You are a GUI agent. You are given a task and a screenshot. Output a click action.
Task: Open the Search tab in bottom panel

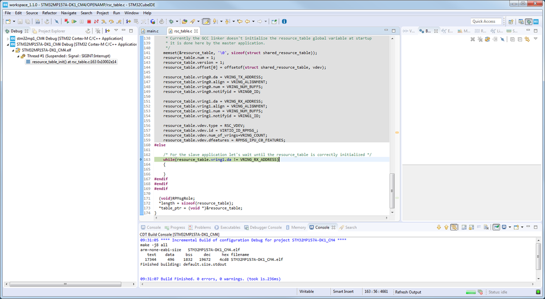click(348, 228)
